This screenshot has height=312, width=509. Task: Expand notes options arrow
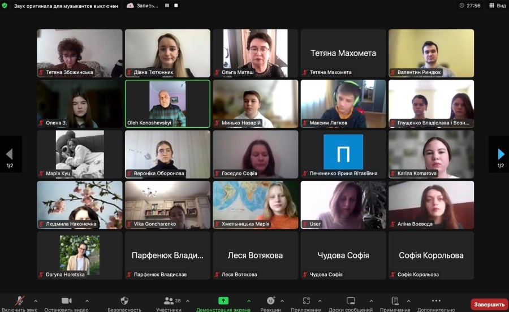click(408, 301)
